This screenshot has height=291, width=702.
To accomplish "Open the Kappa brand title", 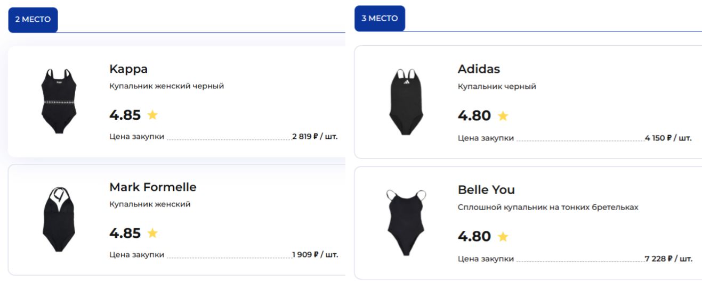I will point(128,69).
